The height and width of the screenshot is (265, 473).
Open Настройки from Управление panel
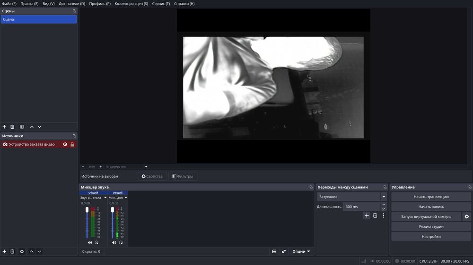pyautogui.click(x=431, y=236)
